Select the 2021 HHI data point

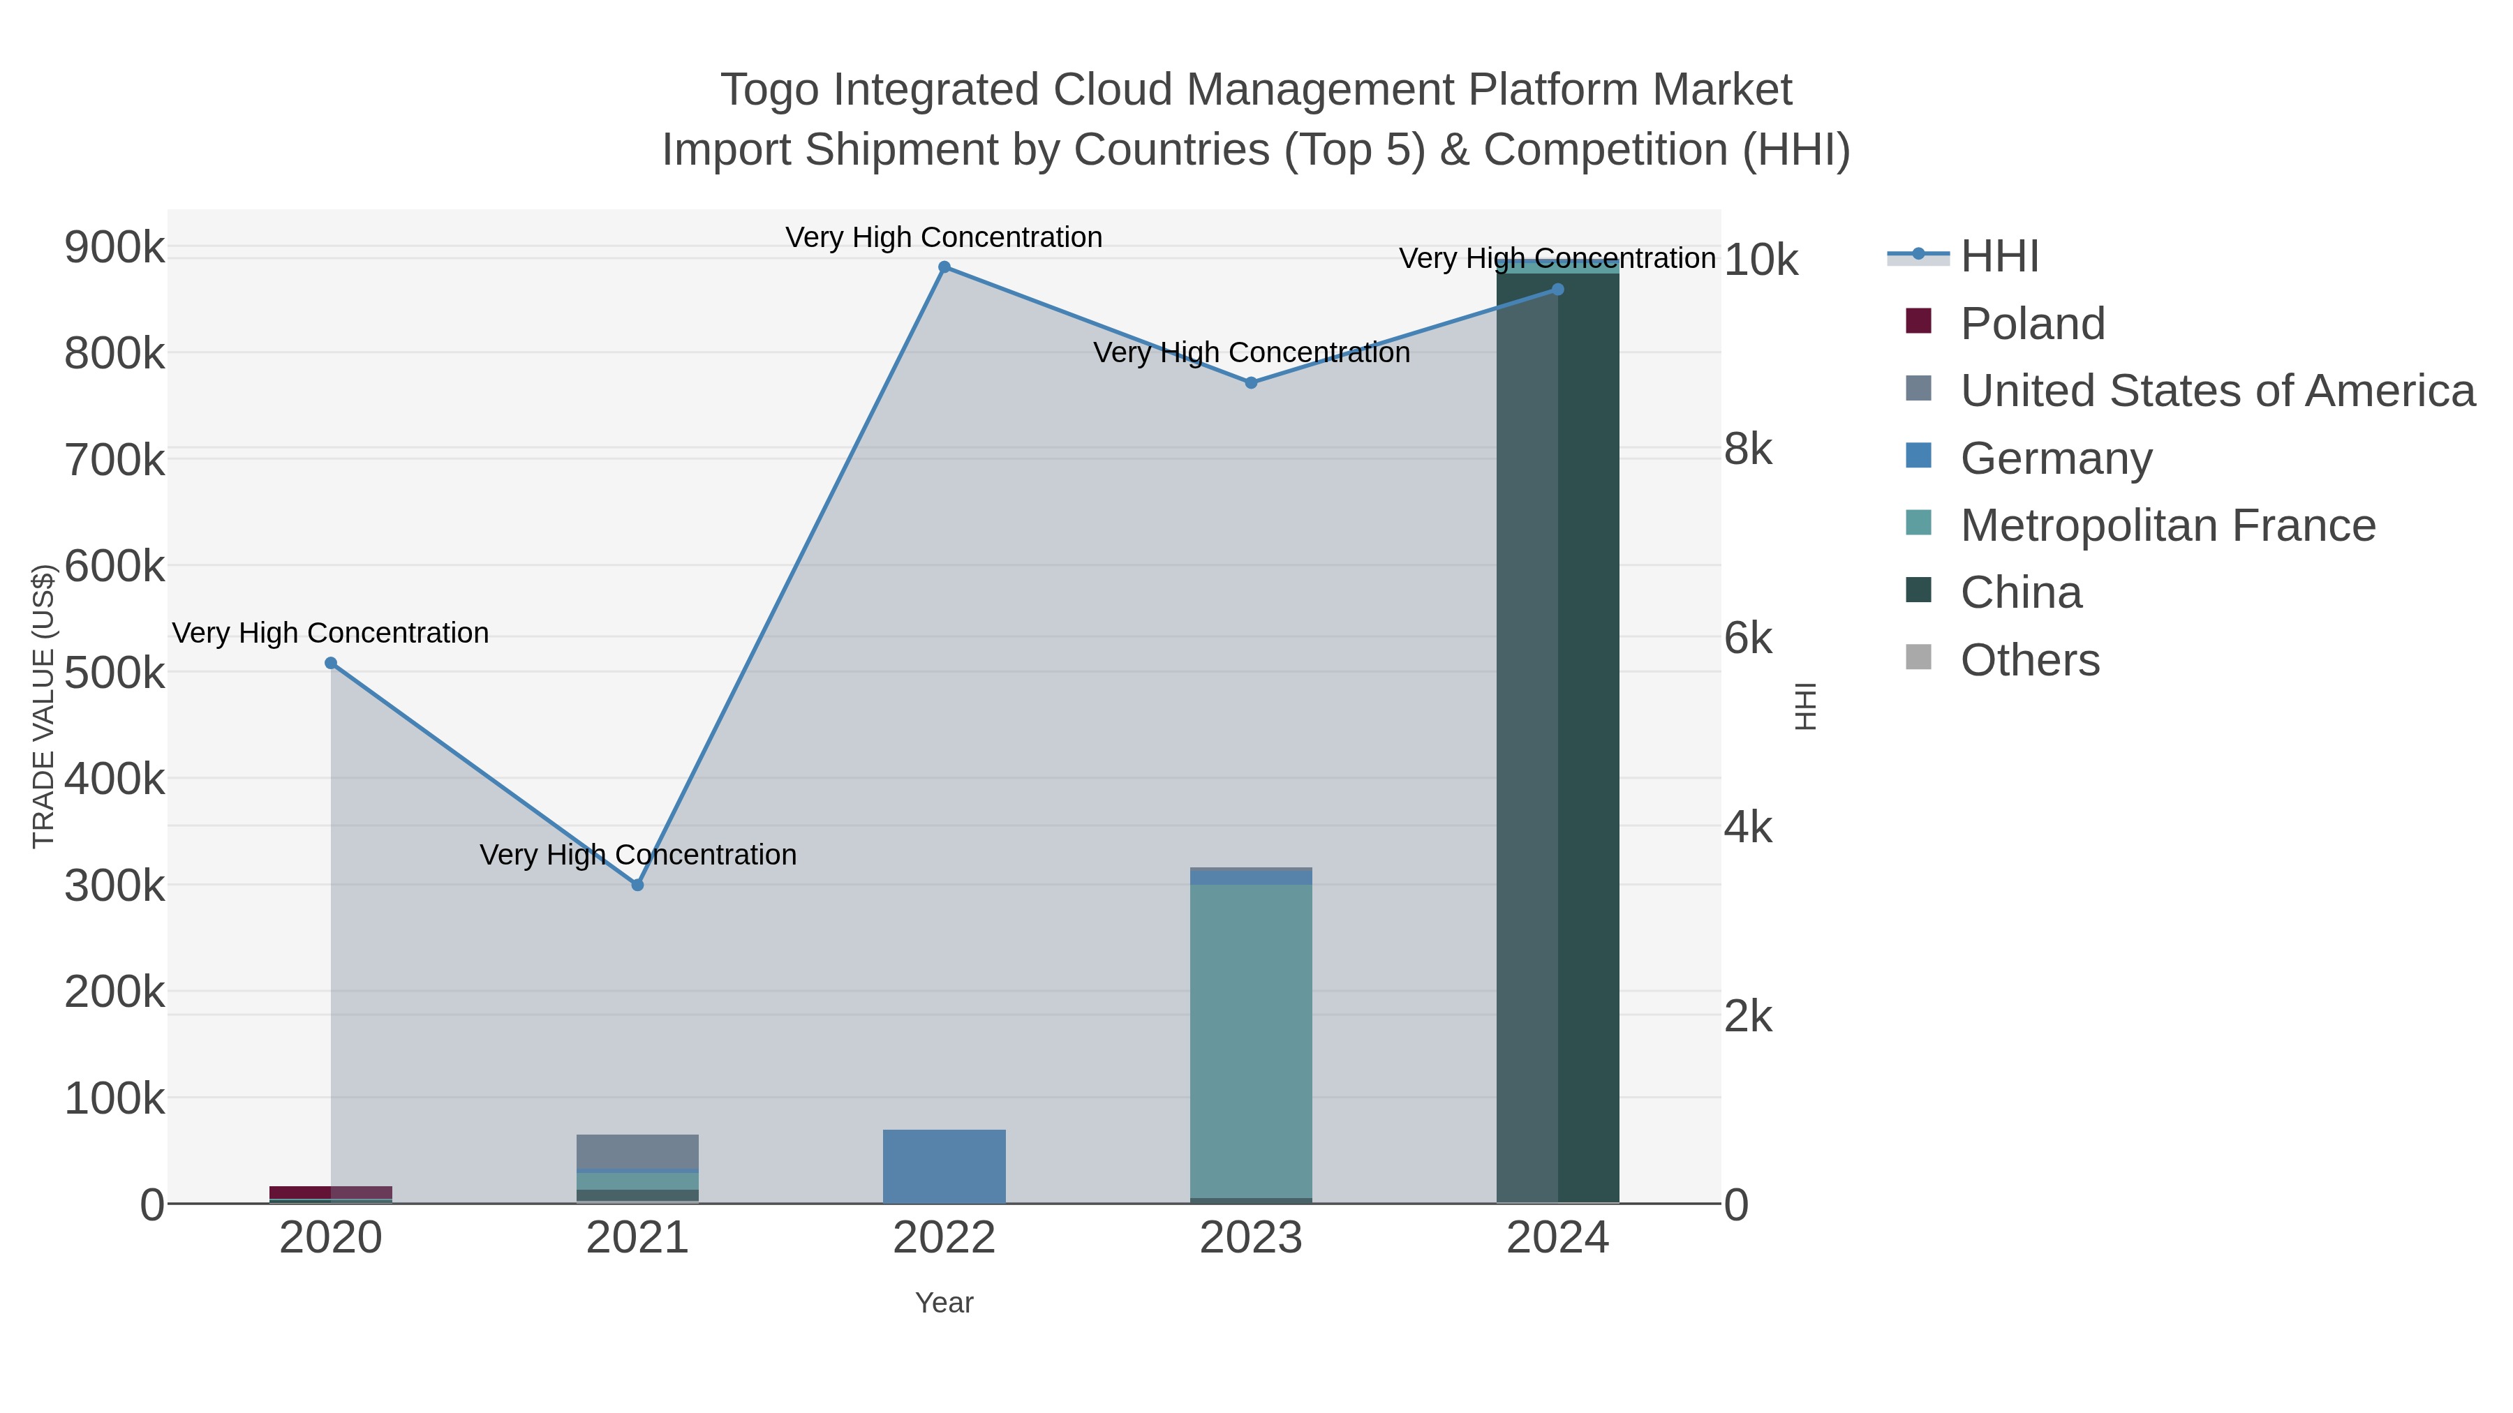coord(638,885)
